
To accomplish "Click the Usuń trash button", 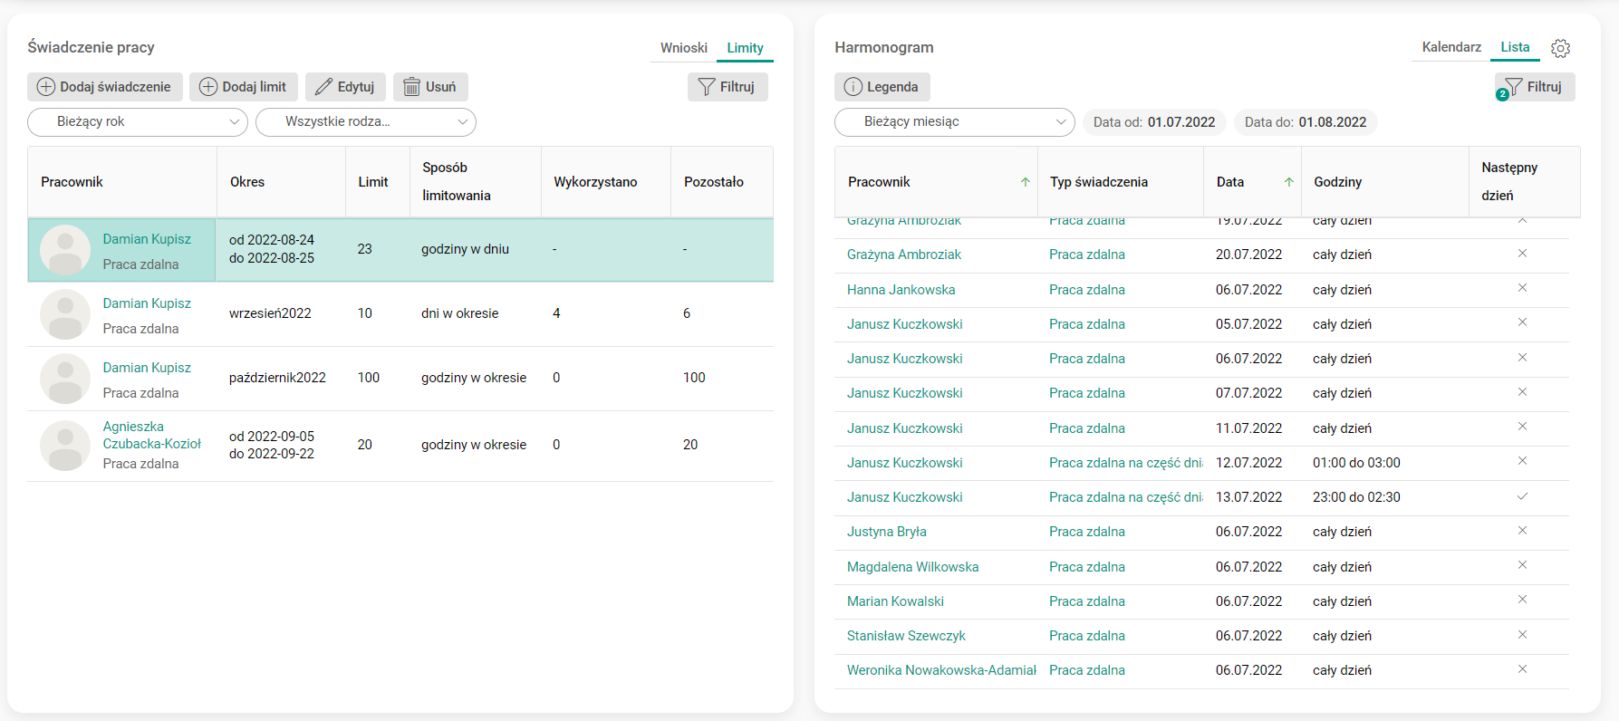I will (430, 87).
